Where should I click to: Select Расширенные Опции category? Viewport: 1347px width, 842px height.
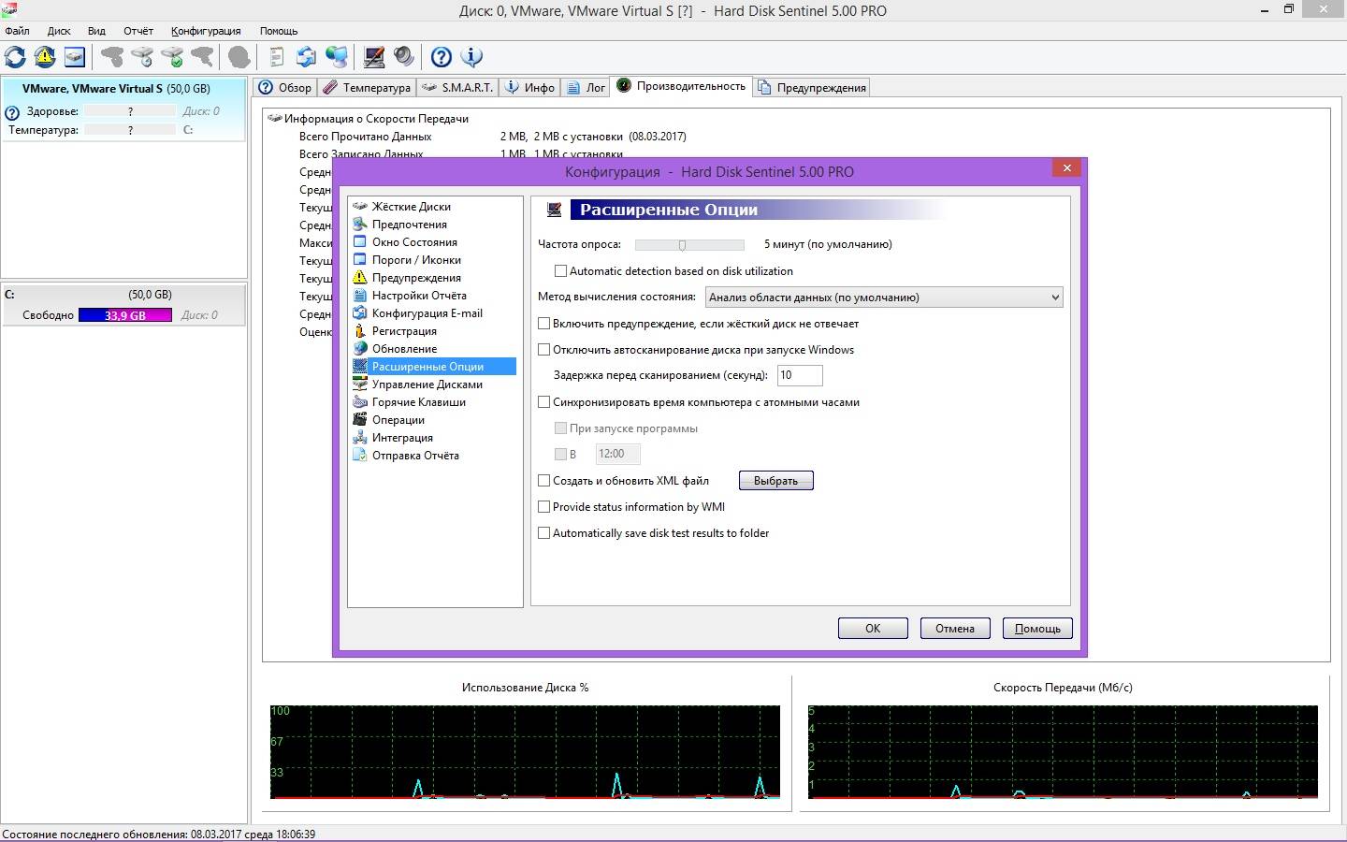434,367
